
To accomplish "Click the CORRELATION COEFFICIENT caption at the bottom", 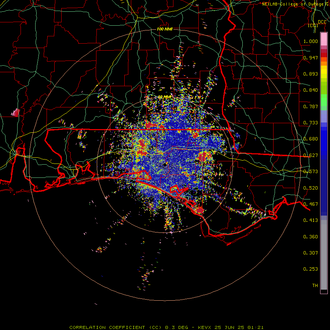I will point(166,327).
